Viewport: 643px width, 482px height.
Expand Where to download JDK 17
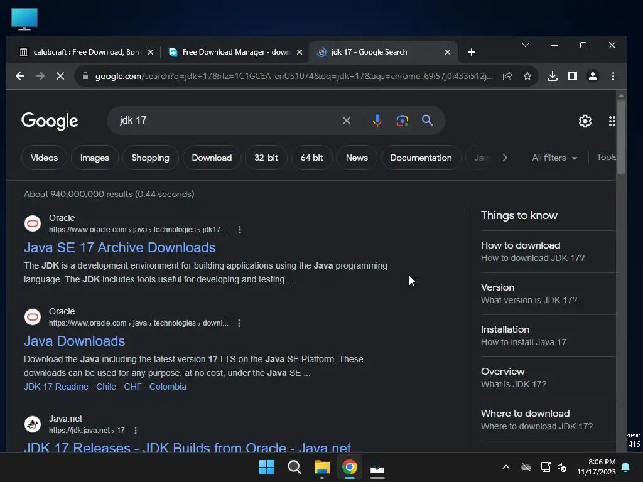pos(548,420)
